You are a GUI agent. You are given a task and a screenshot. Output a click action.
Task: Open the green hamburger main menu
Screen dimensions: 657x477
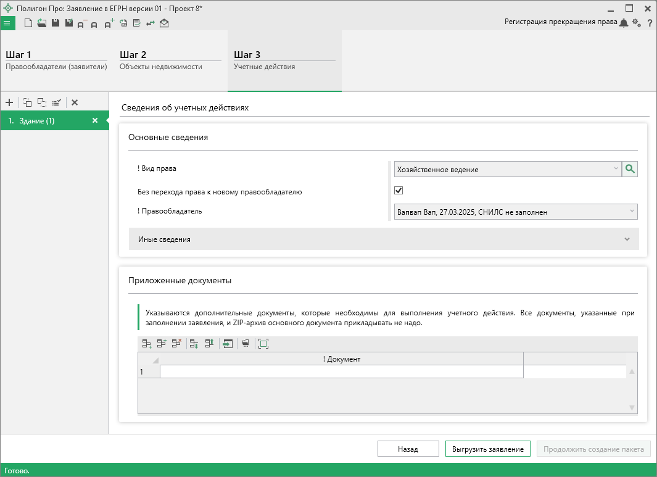7,23
